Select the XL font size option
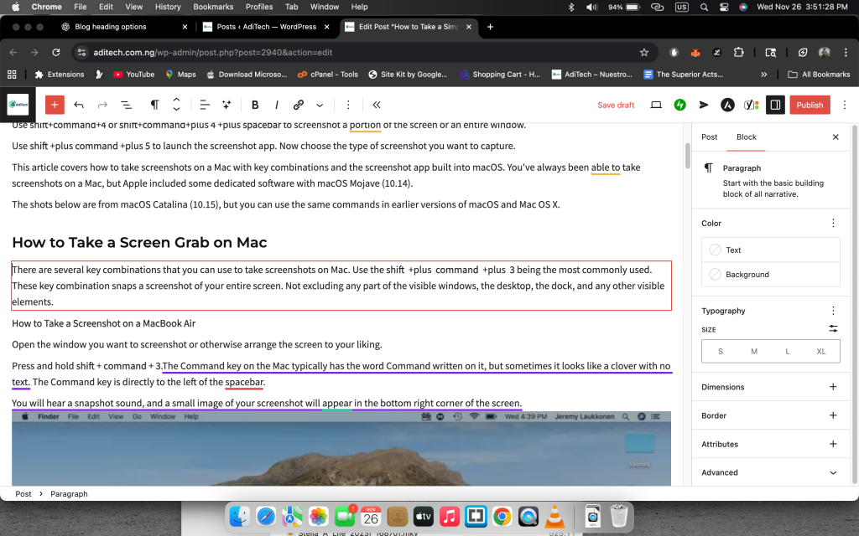The image size is (859, 536). point(821,351)
